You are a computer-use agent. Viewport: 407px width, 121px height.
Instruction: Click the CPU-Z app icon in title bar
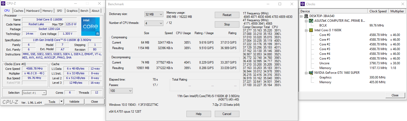(x=3, y=4)
